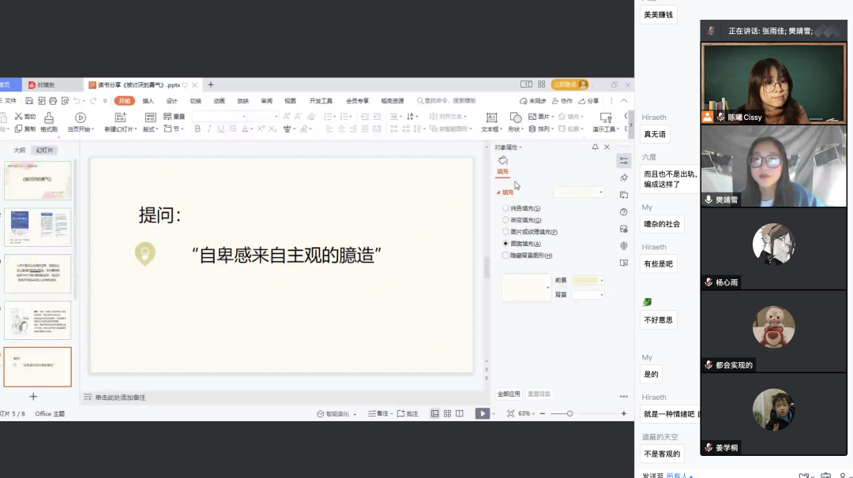Open the Review (审阅) ribbon tab

point(267,101)
